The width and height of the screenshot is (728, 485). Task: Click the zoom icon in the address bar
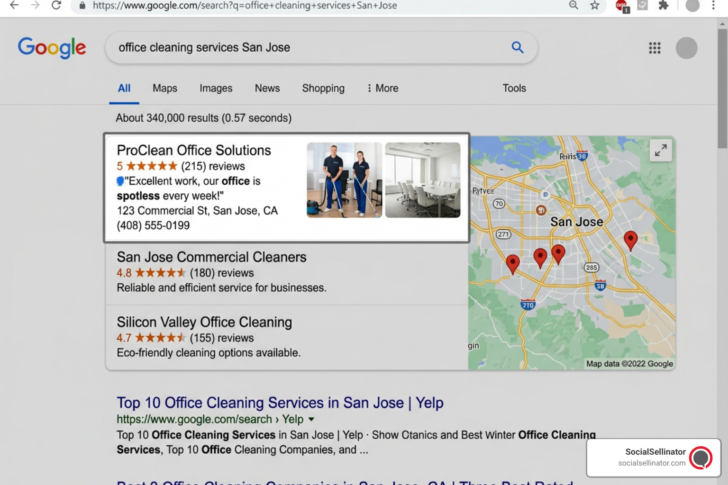click(573, 6)
